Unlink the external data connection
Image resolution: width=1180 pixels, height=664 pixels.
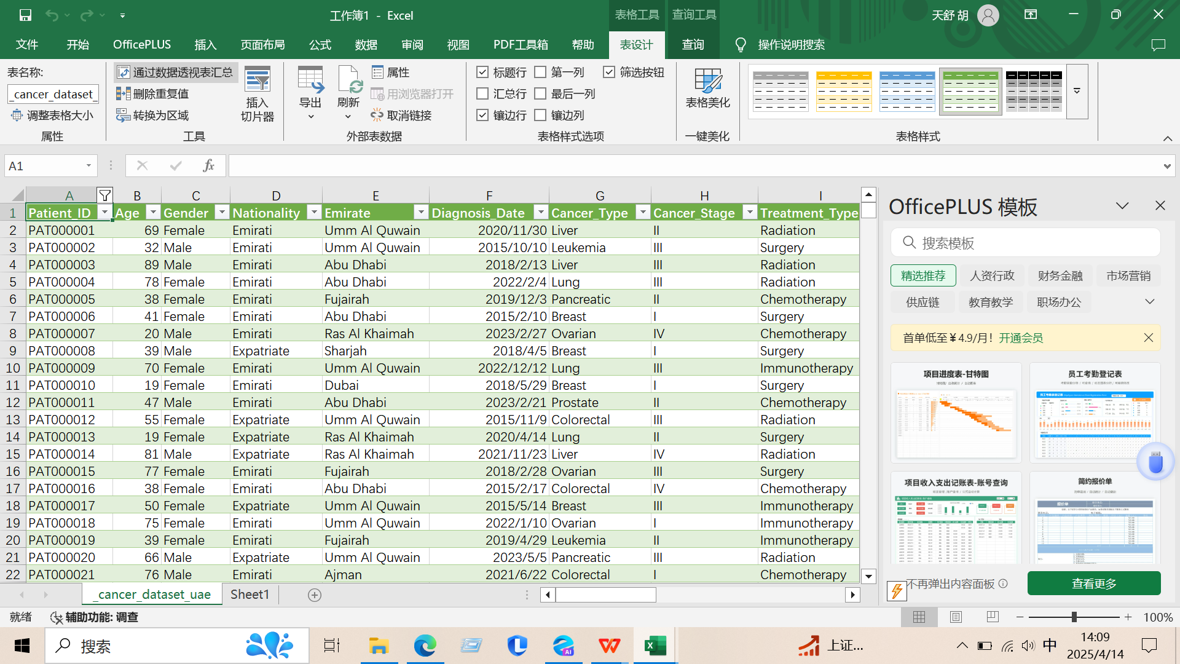(403, 115)
